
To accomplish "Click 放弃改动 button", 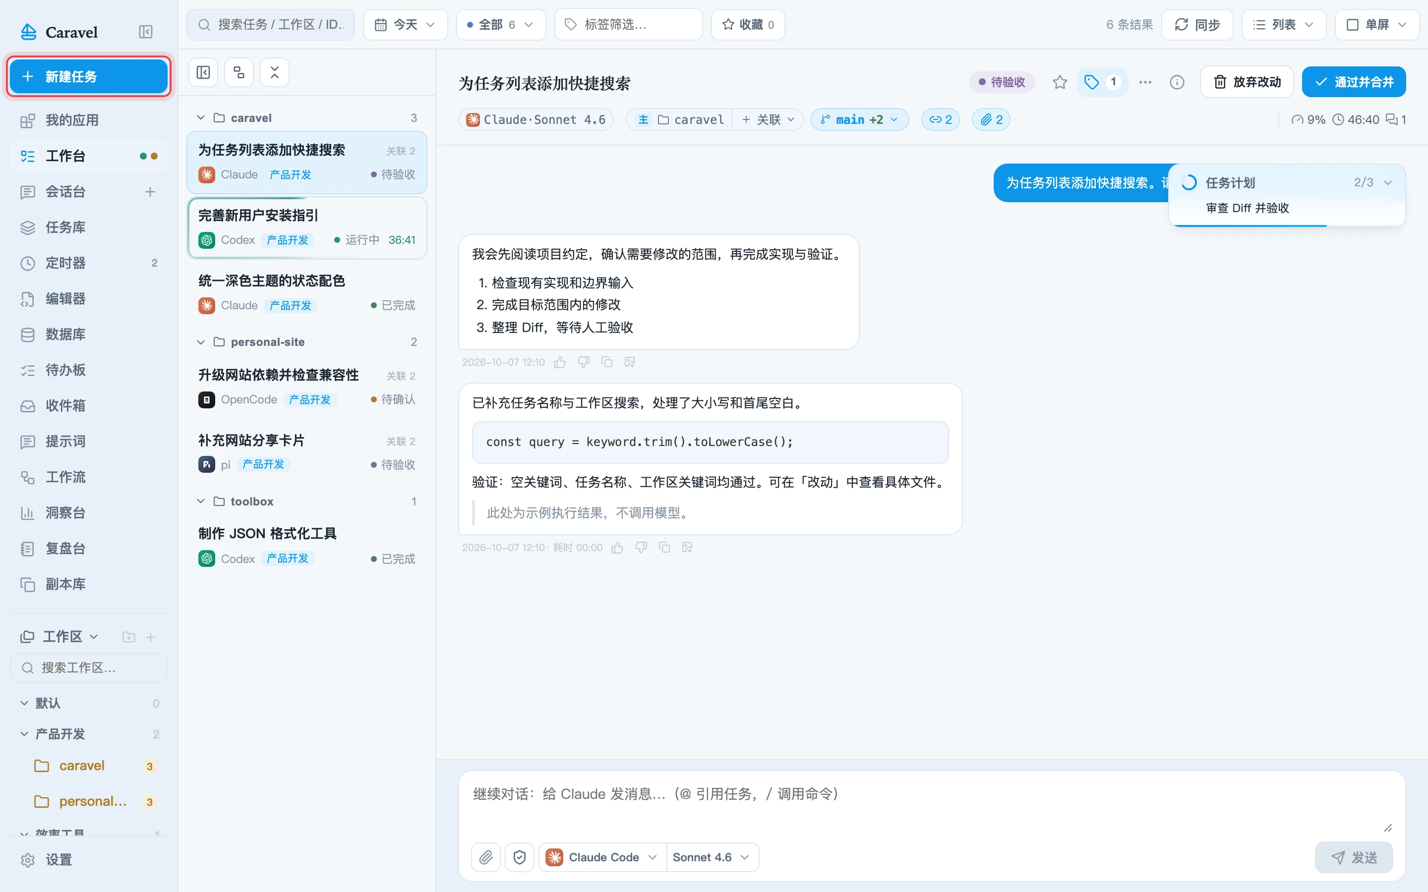I will coord(1247,82).
